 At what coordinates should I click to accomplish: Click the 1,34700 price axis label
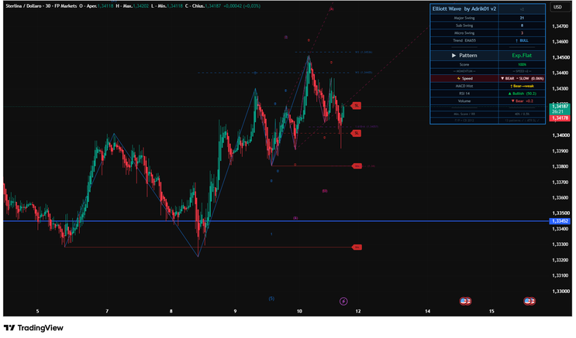560,26
